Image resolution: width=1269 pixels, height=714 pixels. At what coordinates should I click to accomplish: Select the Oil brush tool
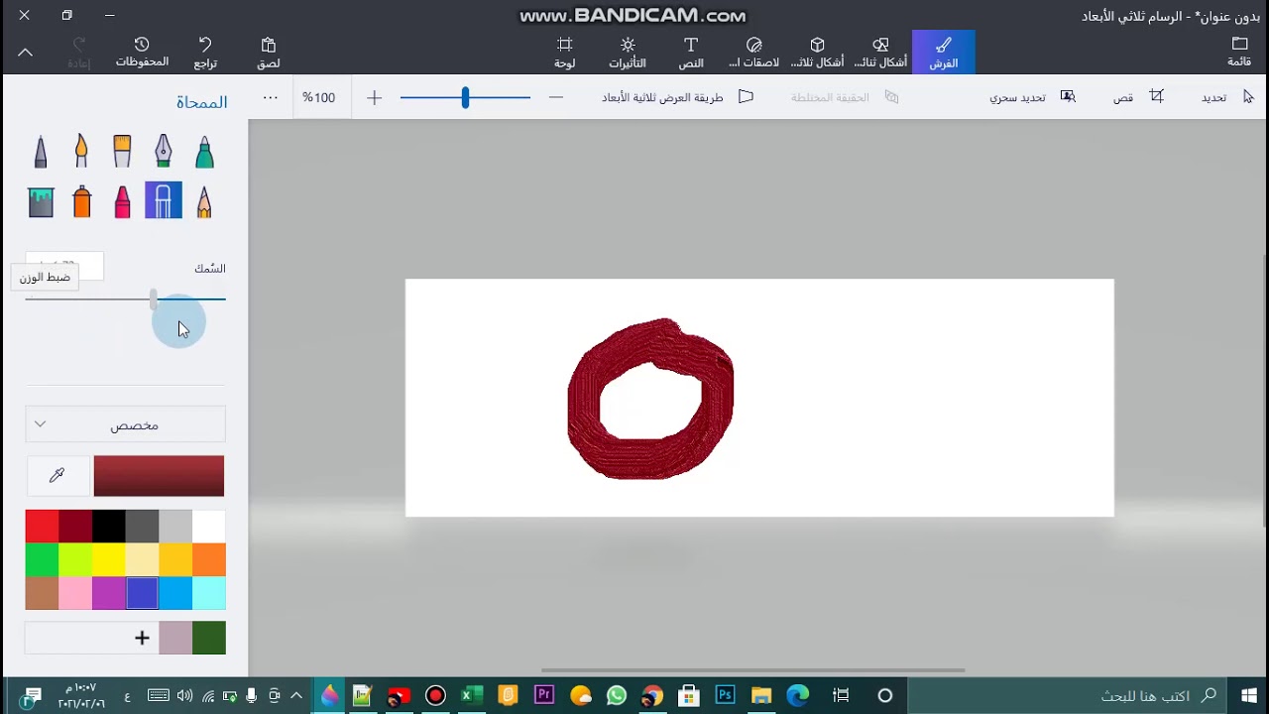click(122, 152)
